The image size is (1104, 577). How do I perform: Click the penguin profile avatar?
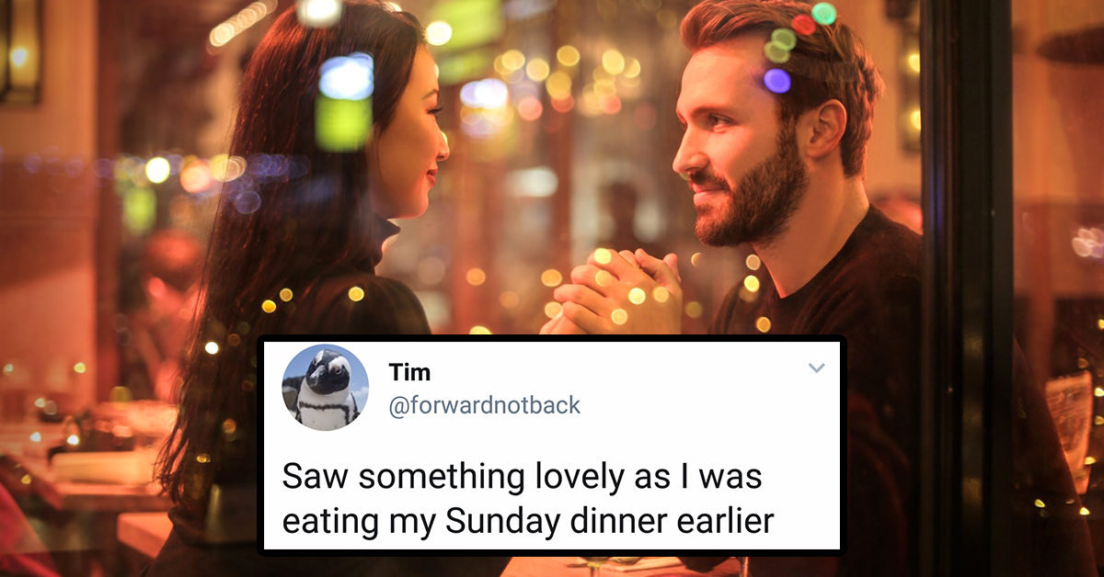[326, 388]
